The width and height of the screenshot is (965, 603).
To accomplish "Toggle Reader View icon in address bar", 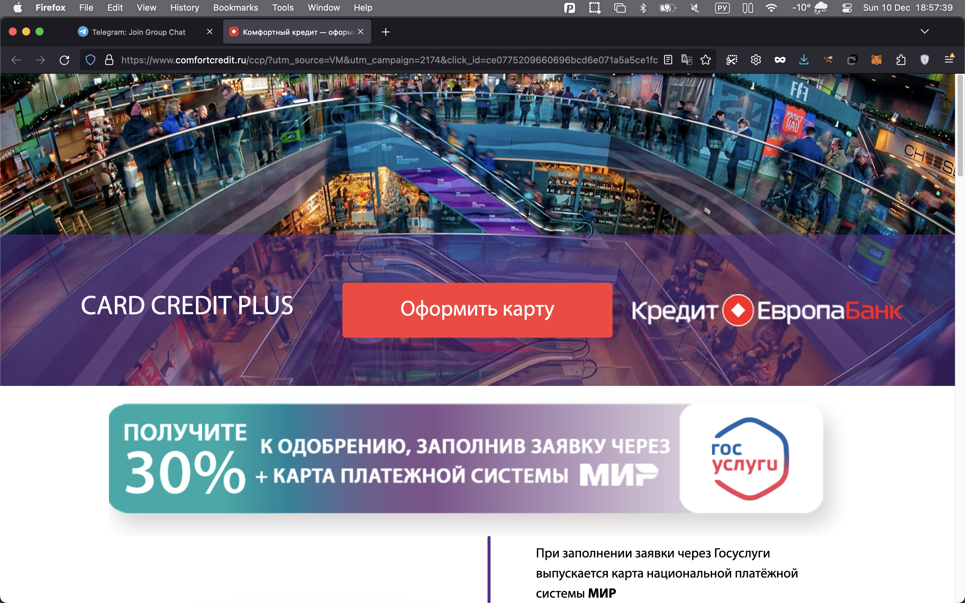I will (668, 60).
